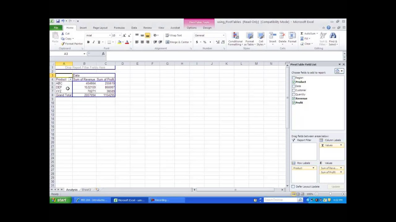396x222 pixels.
Task: Switch to the Sheet3 worksheet tab
Action: click(86, 190)
